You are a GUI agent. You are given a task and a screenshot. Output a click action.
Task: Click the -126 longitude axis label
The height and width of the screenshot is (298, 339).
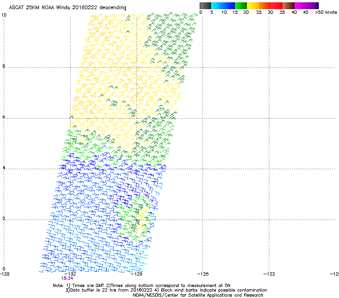point(202,274)
